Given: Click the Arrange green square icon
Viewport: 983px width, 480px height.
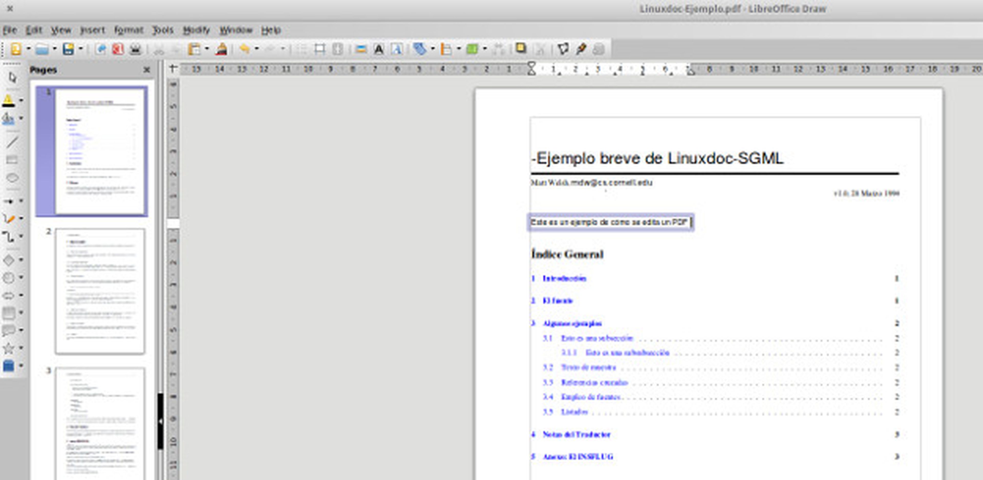Looking at the screenshot, I should pos(472,49).
